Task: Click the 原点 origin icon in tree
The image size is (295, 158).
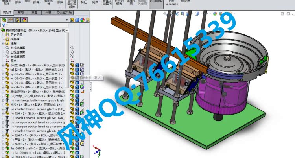Action: pyautogui.click(x=7, y=61)
